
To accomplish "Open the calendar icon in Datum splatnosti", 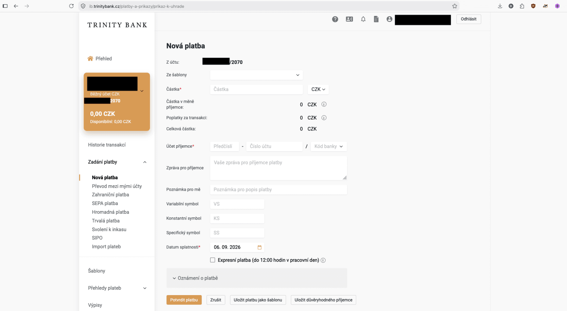I will click(259, 247).
